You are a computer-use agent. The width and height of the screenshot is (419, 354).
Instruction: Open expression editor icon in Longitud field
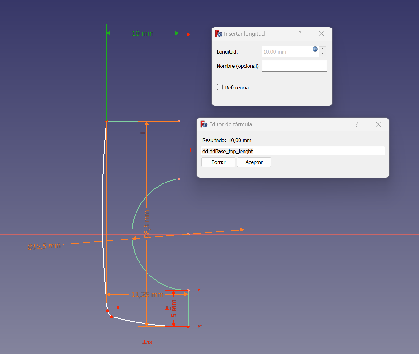[315, 49]
